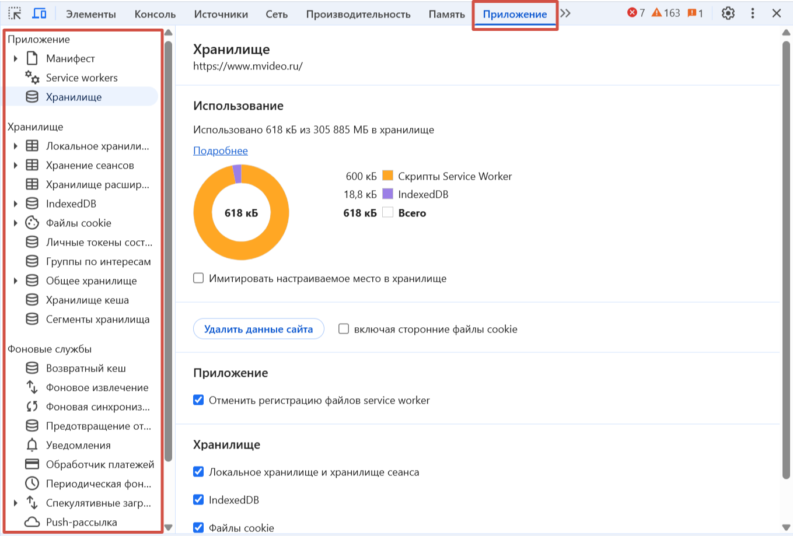Expand the IndexedDB tree node arrow

tap(16, 204)
